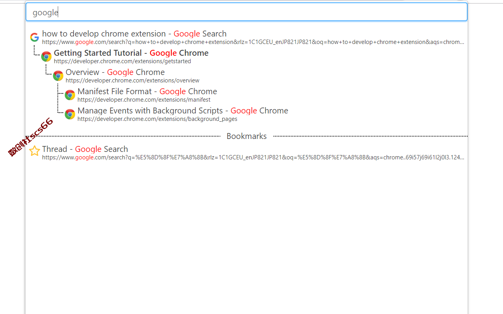Click the URL developer.chrome.com/extensions/manifest
Image resolution: width=503 pixels, height=314 pixels.
144,100
